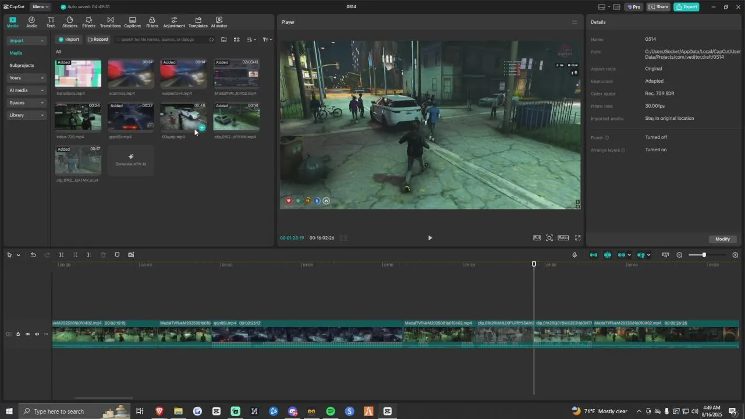Open the media filter dropdown
Viewport: 745px width, 419px height.
coord(267,40)
